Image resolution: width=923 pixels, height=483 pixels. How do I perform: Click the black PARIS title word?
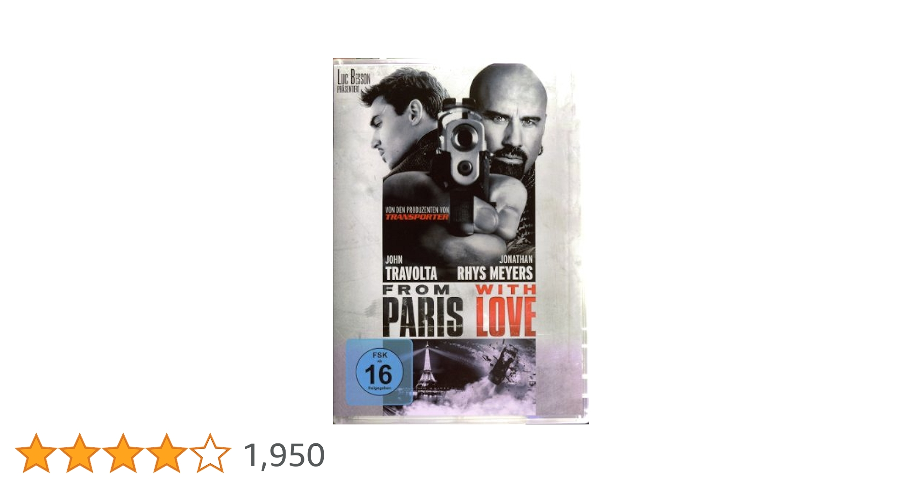423,316
